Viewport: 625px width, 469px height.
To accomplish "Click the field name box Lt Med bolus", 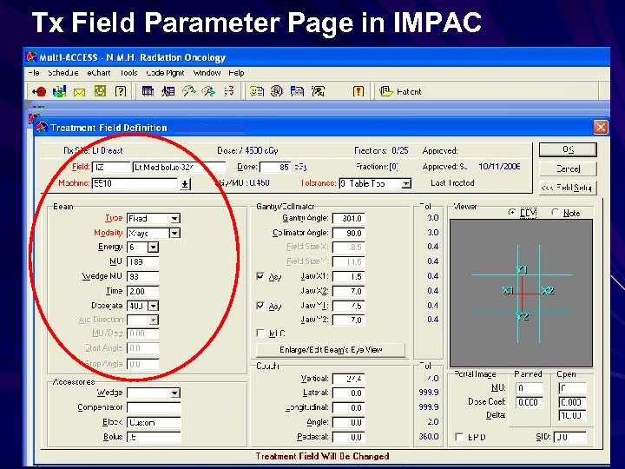I will [x=179, y=167].
